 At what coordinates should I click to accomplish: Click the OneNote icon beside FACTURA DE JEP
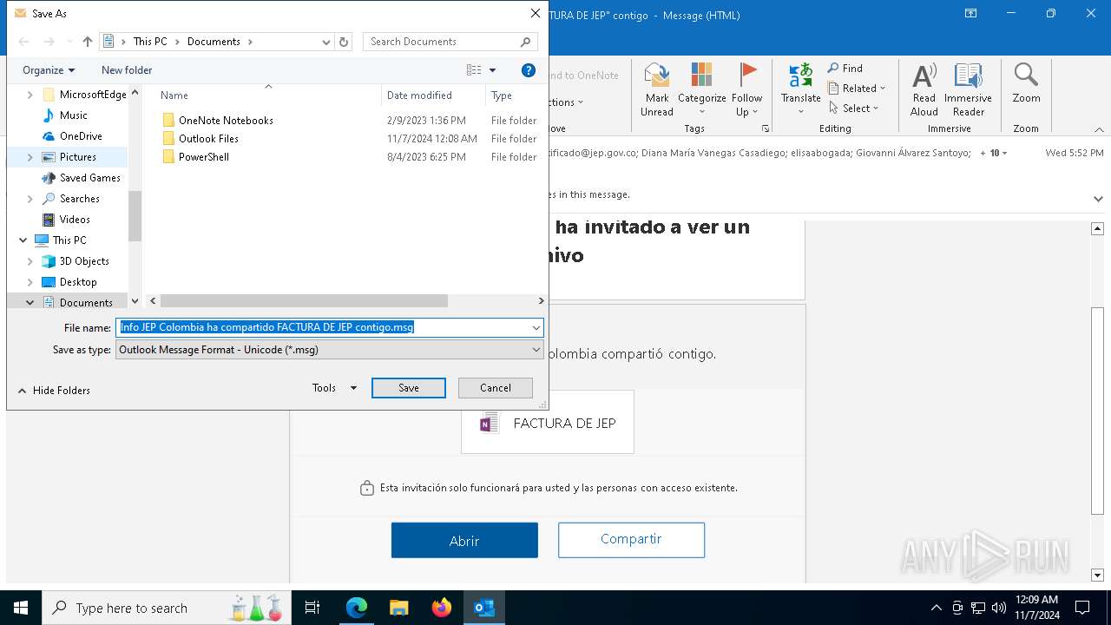[x=490, y=424]
